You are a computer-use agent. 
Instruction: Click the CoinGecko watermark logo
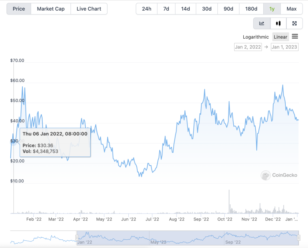click(266, 176)
